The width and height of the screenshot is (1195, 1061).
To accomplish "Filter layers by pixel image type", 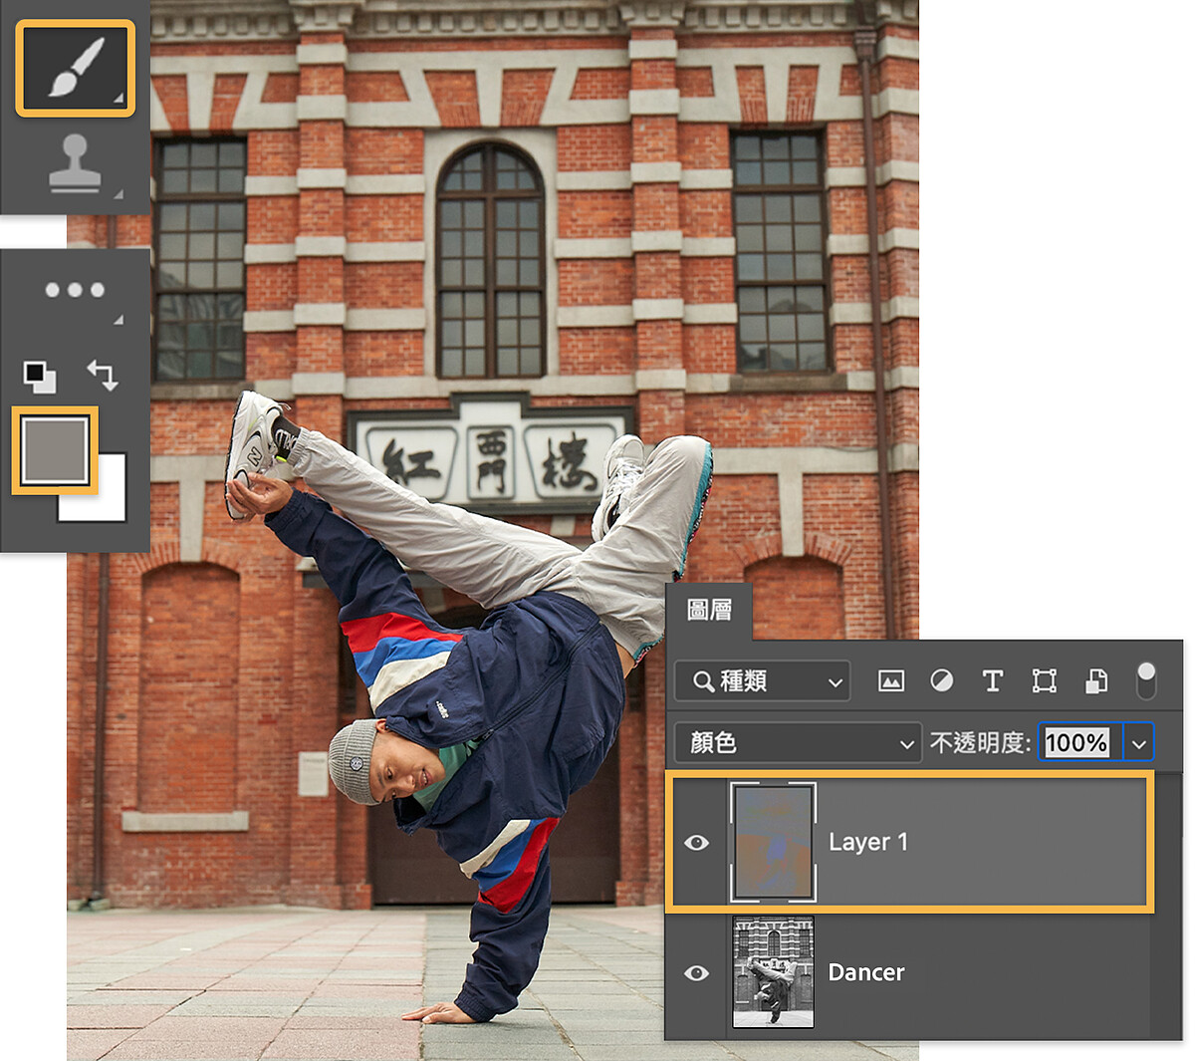I will (890, 681).
